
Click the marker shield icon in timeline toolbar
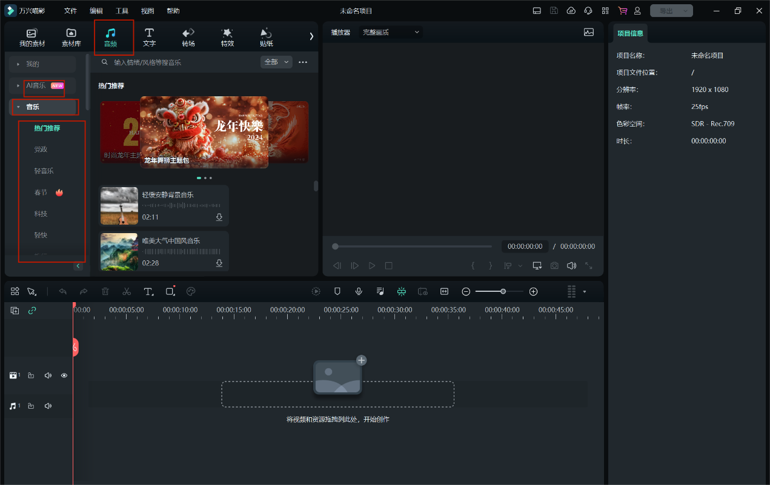[x=337, y=291]
